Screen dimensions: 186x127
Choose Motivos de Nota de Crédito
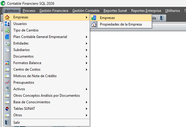tap(47, 76)
